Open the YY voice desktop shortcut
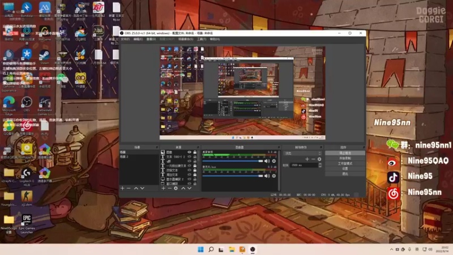Image resolution: width=453 pixels, height=255 pixels. 80,80
